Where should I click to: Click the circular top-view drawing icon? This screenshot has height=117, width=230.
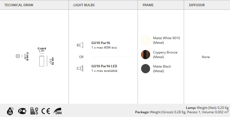pos(18,56)
